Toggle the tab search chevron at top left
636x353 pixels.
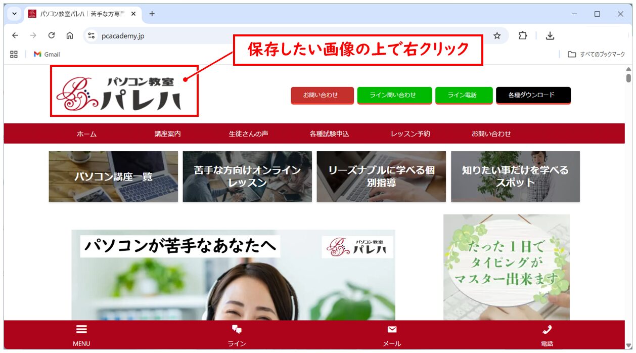[14, 14]
